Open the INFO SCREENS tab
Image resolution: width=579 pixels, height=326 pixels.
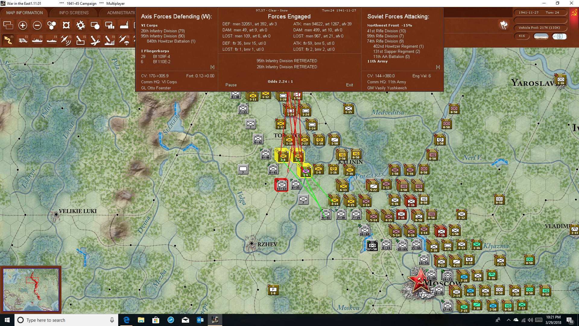[x=74, y=13]
